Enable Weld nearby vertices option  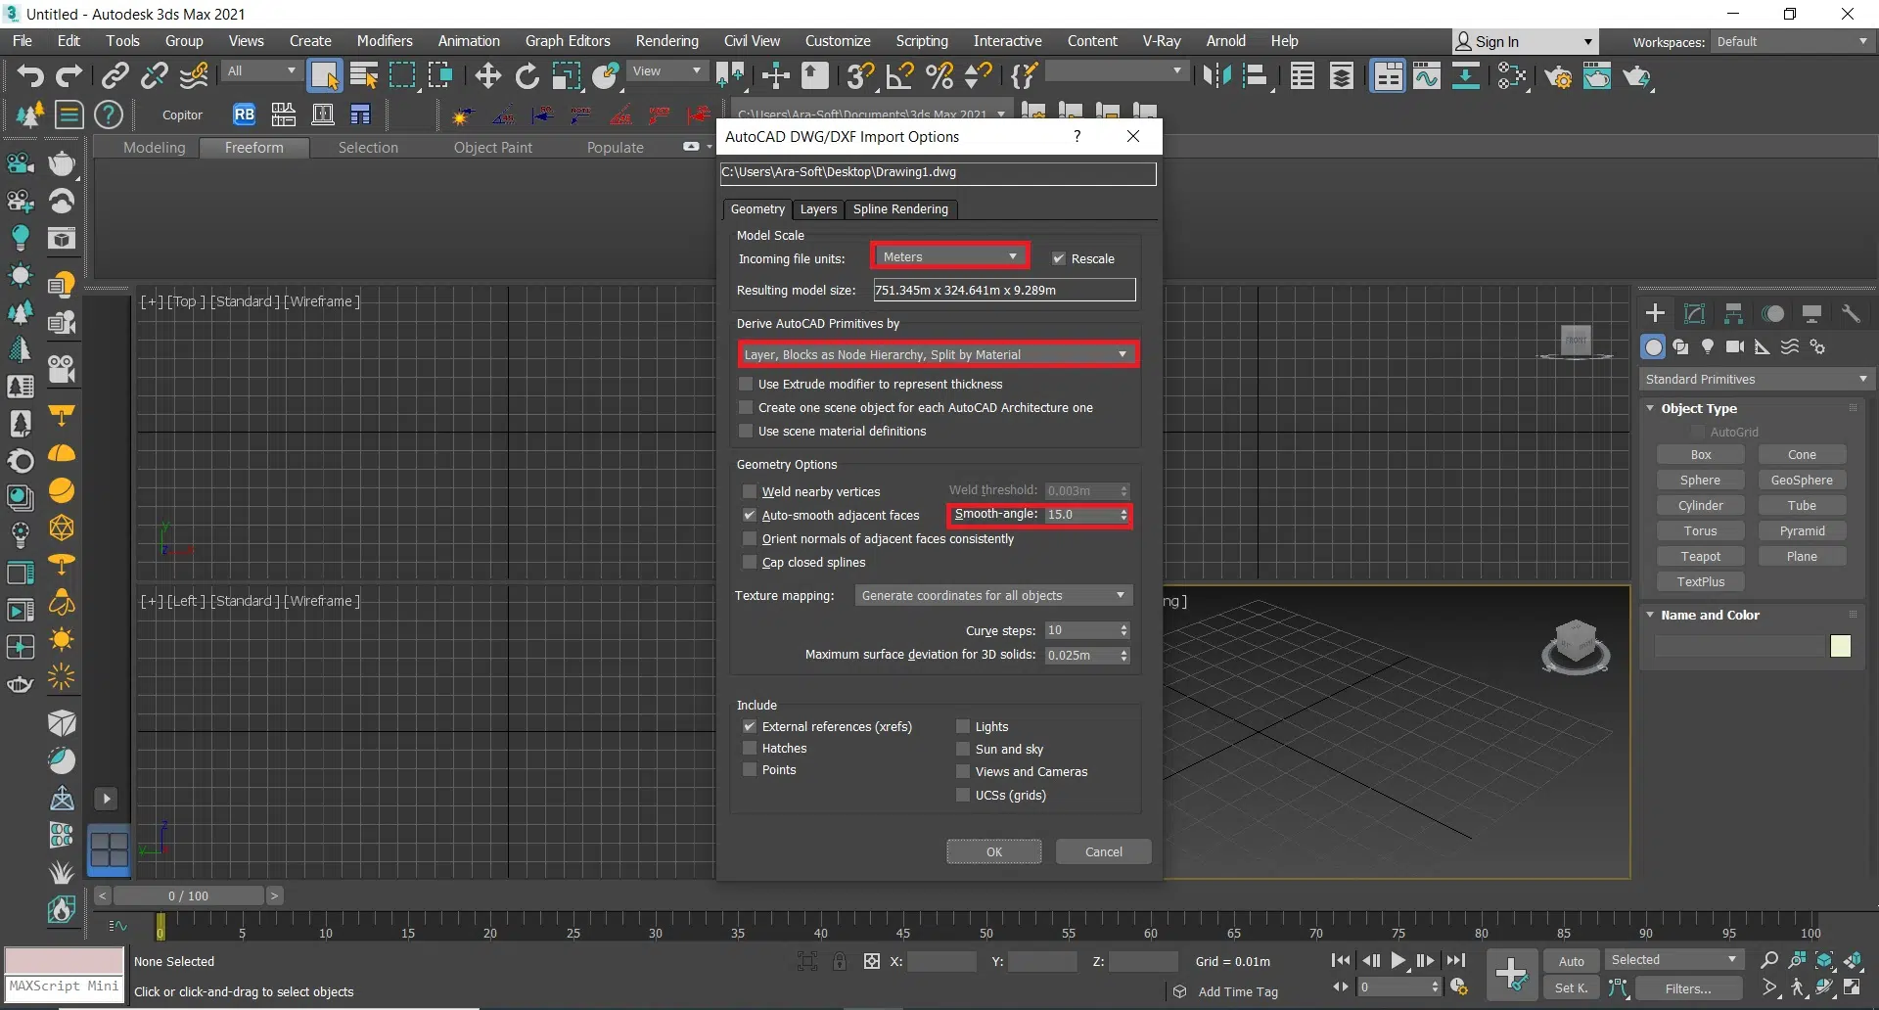click(x=750, y=491)
